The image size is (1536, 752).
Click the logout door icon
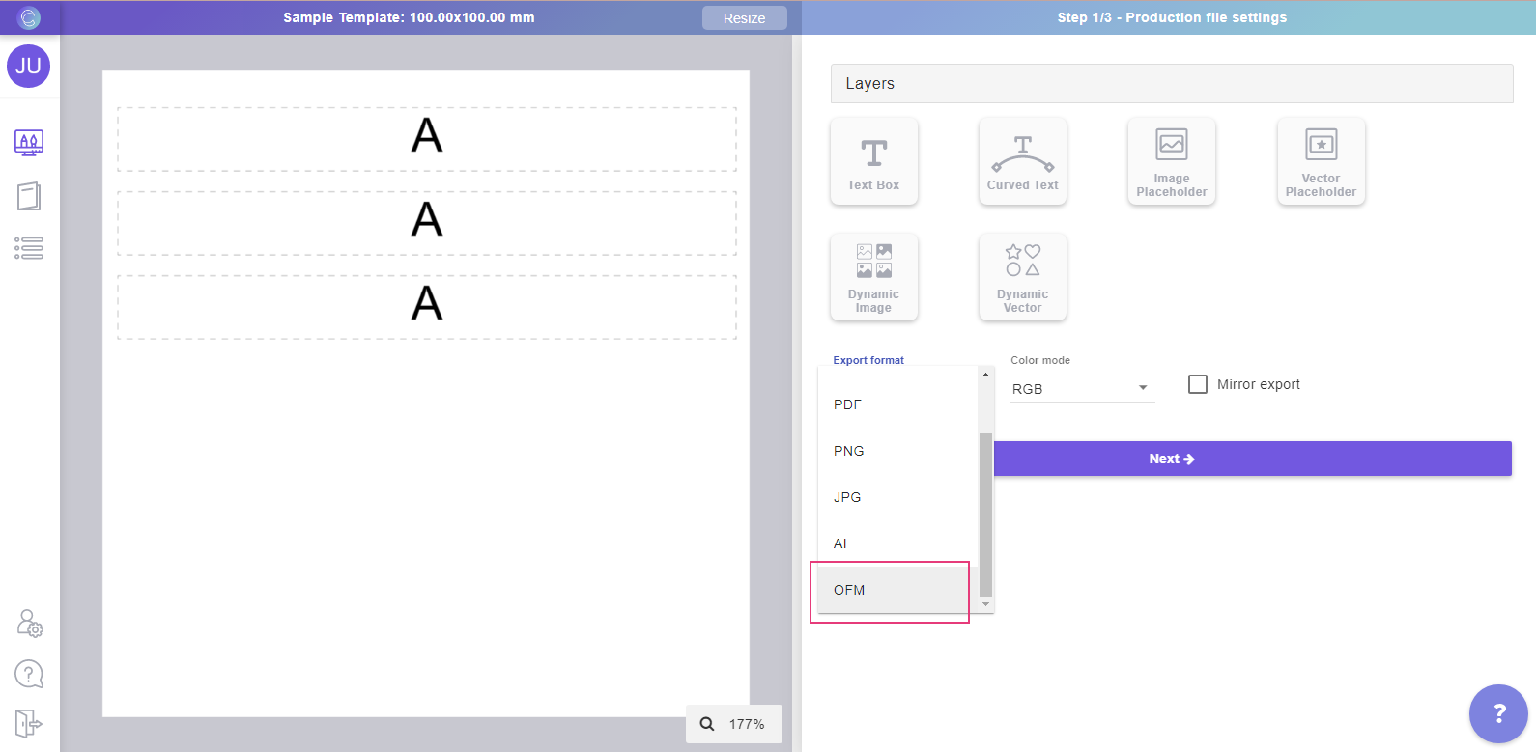point(29,722)
